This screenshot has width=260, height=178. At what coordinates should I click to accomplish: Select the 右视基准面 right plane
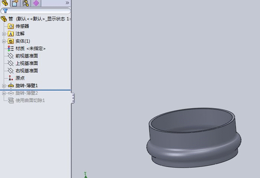(27, 71)
